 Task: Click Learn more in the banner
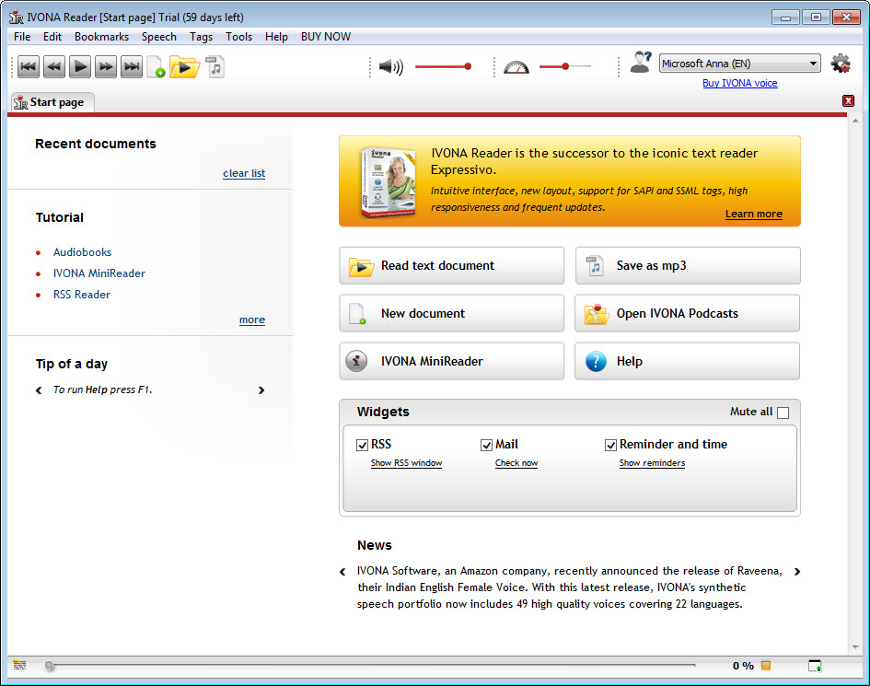(x=753, y=214)
